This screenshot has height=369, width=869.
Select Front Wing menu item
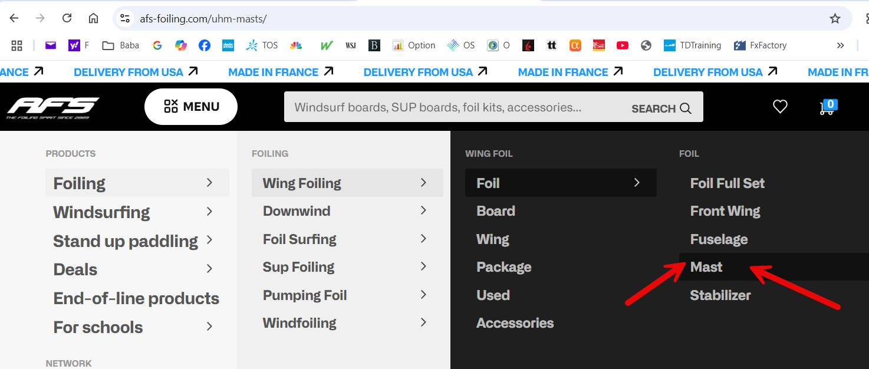pyautogui.click(x=725, y=211)
